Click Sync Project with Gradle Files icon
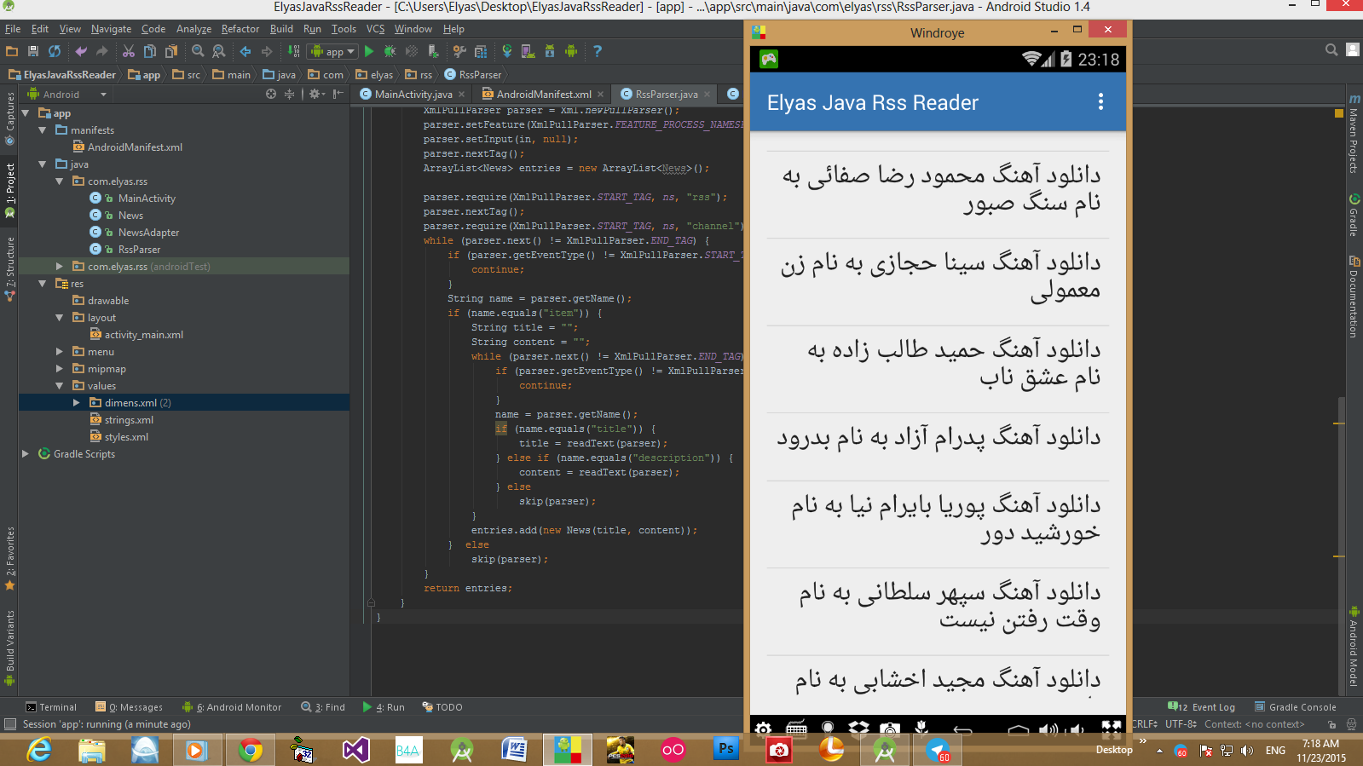The height and width of the screenshot is (766, 1363). [x=506, y=51]
